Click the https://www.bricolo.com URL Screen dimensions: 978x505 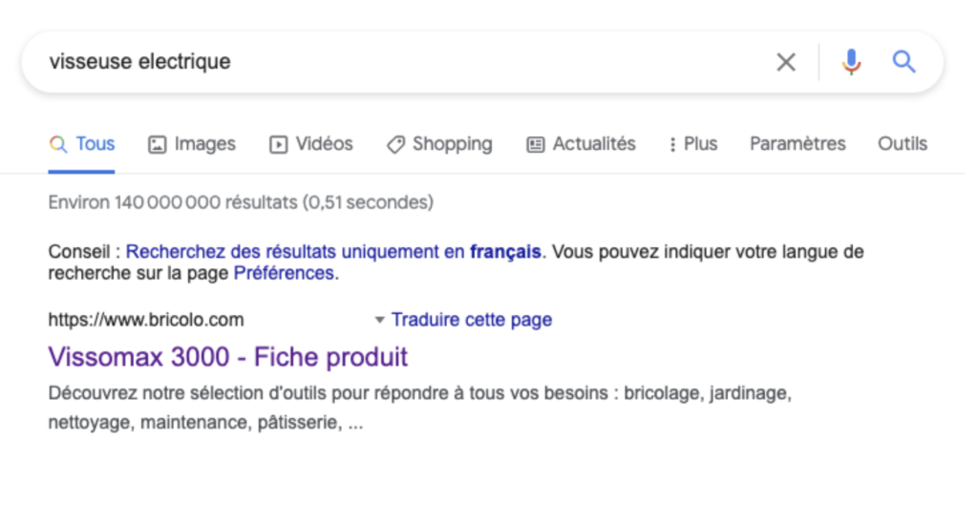click(x=146, y=320)
